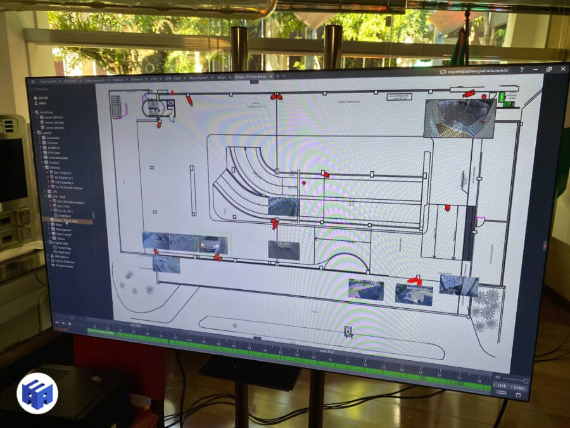Screen dimensions: 570x428
Task: Toggle the LIVE playback mode
Action: [x=502, y=386]
